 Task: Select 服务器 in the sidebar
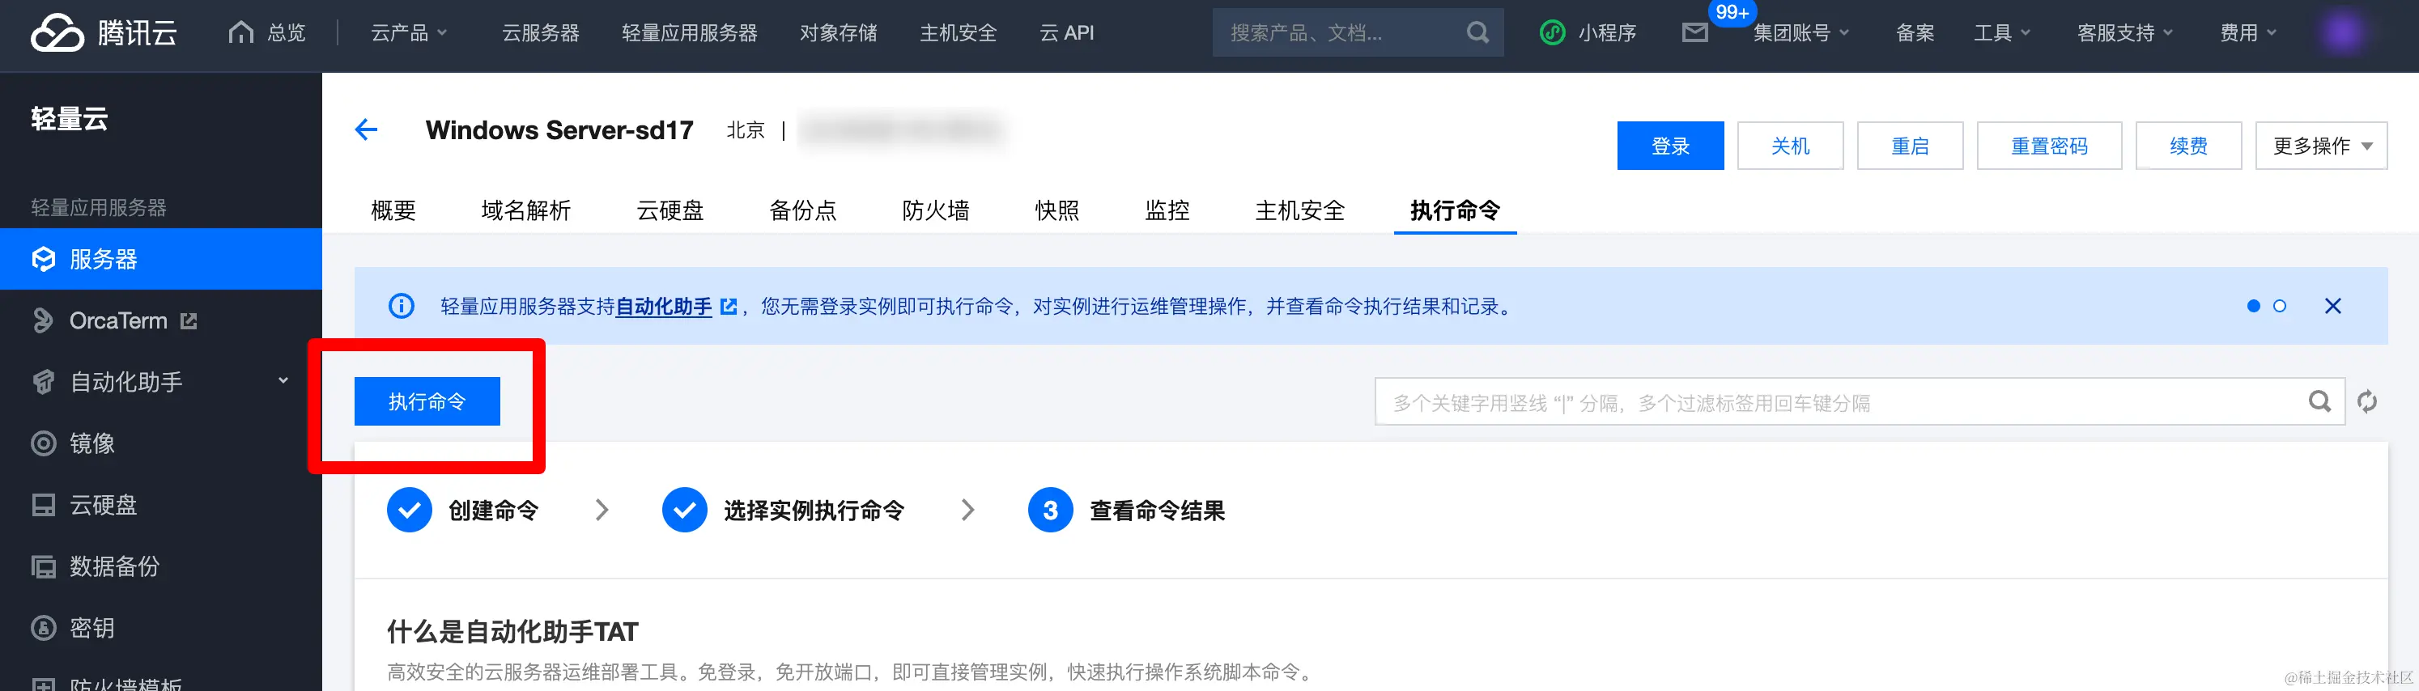tap(160, 259)
